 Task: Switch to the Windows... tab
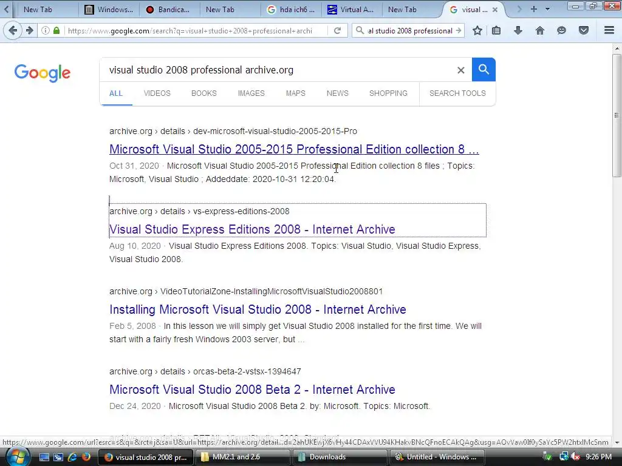click(109, 10)
